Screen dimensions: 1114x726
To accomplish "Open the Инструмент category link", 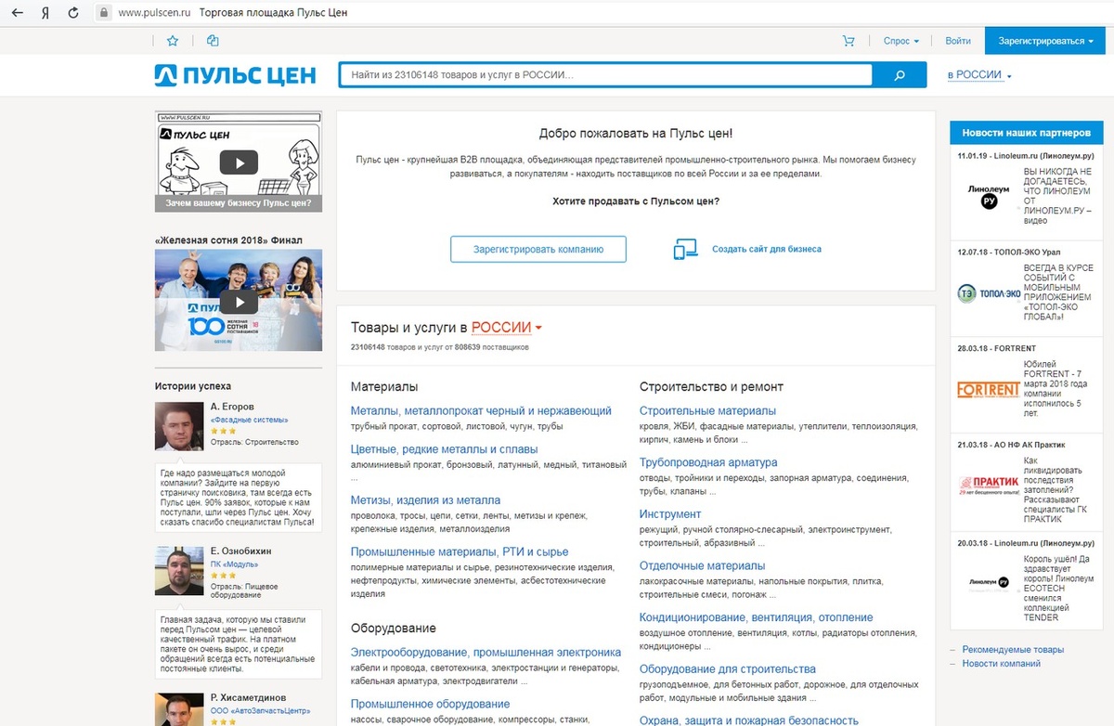I will (x=670, y=514).
